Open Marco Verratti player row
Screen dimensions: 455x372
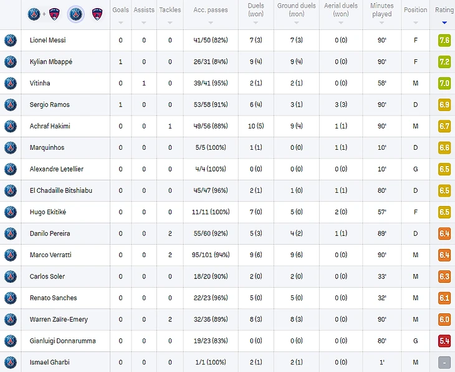(228, 255)
